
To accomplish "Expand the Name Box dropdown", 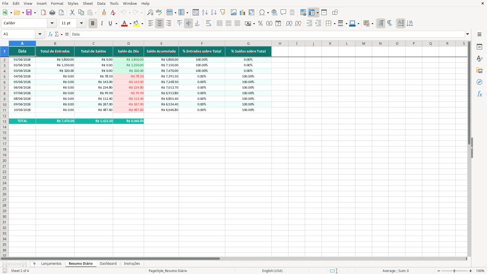I will [x=40, y=35].
